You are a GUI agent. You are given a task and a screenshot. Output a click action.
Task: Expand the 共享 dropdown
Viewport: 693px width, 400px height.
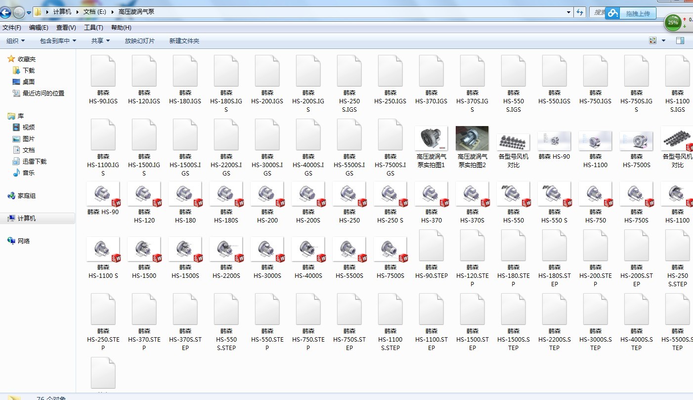click(100, 41)
